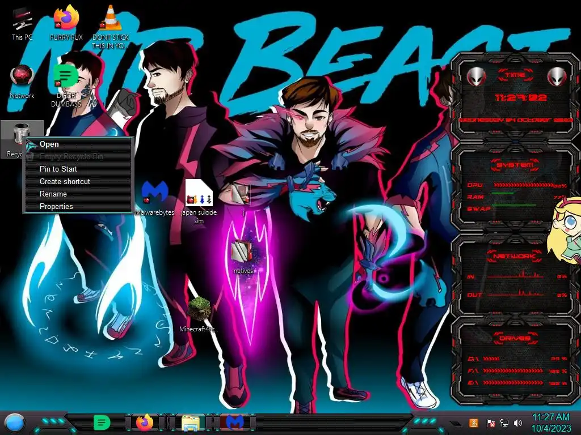Open Malwarebytes from the taskbar
The image size is (581, 435).
[235, 423]
